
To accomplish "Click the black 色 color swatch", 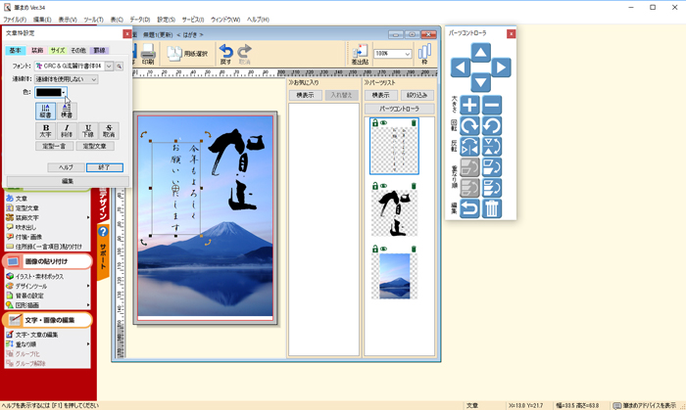I will click(49, 92).
